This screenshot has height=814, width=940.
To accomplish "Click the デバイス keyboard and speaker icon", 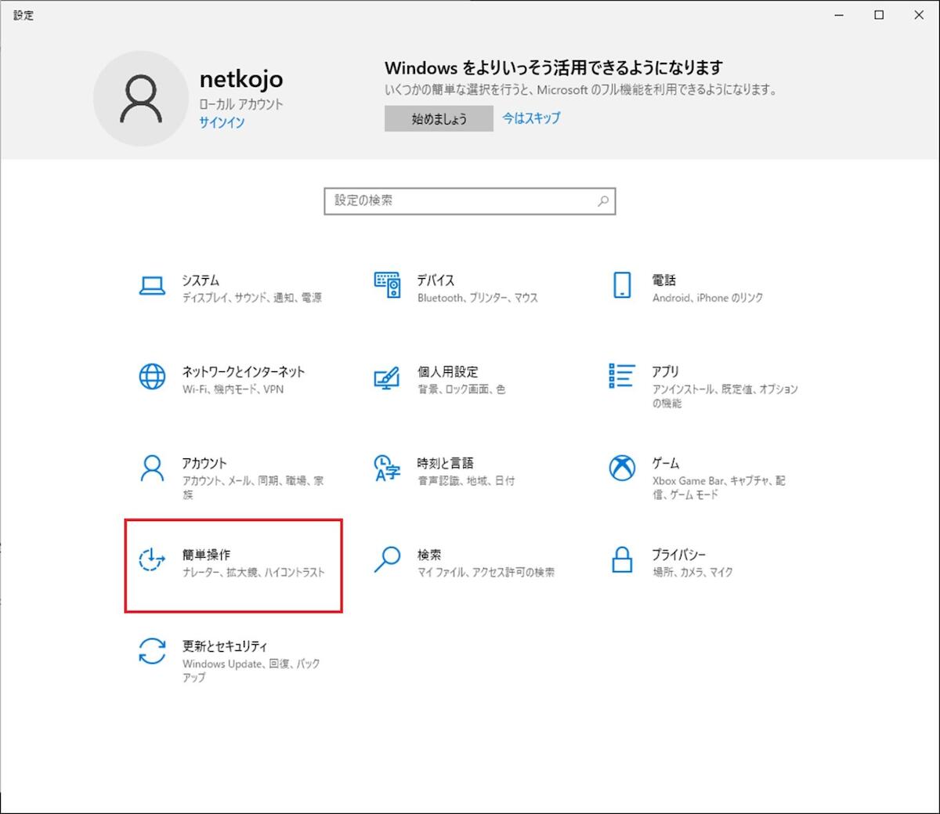I will point(387,286).
